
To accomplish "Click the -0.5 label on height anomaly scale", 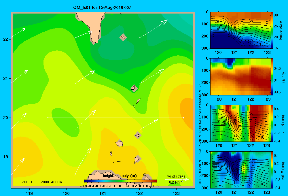I will tap(84, 186).
